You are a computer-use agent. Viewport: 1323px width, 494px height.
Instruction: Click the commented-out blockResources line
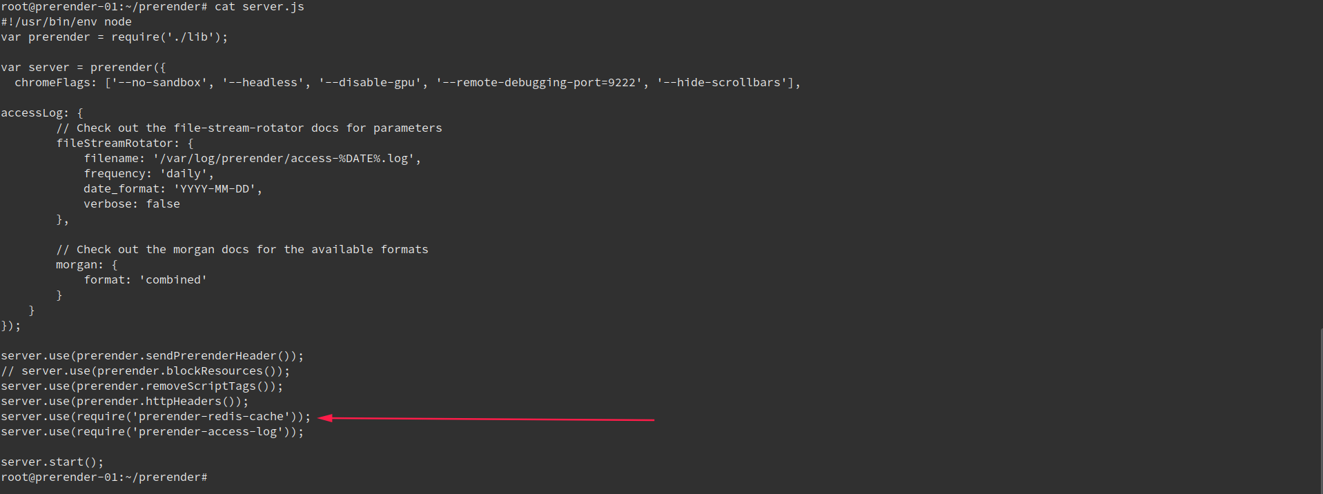click(146, 371)
